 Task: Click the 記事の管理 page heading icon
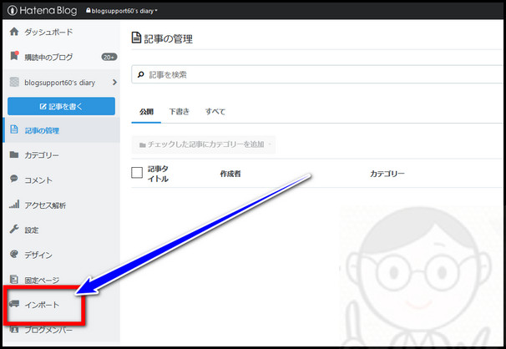click(136, 38)
